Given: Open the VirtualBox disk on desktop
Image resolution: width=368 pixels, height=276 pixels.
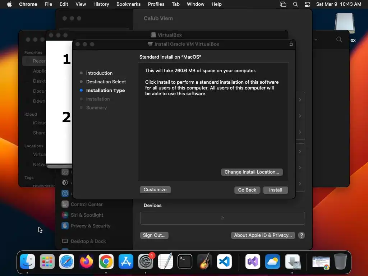Looking at the screenshot, I should pyautogui.click(x=345, y=23).
